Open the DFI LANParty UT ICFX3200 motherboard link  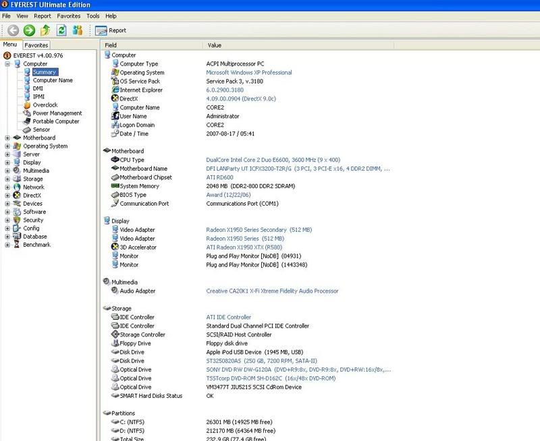point(298,169)
